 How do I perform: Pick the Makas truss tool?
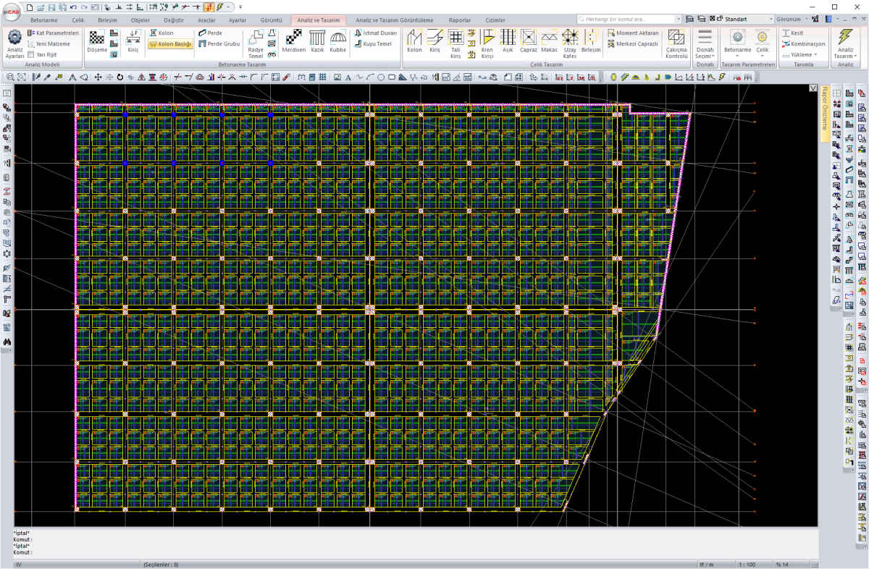(549, 42)
